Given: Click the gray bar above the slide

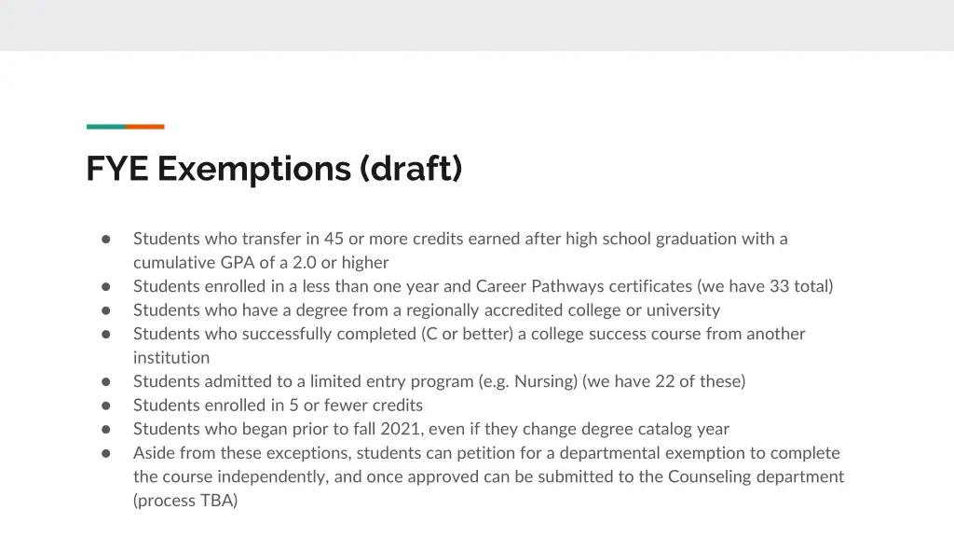Looking at the screenshot, I should pos(477,25).
